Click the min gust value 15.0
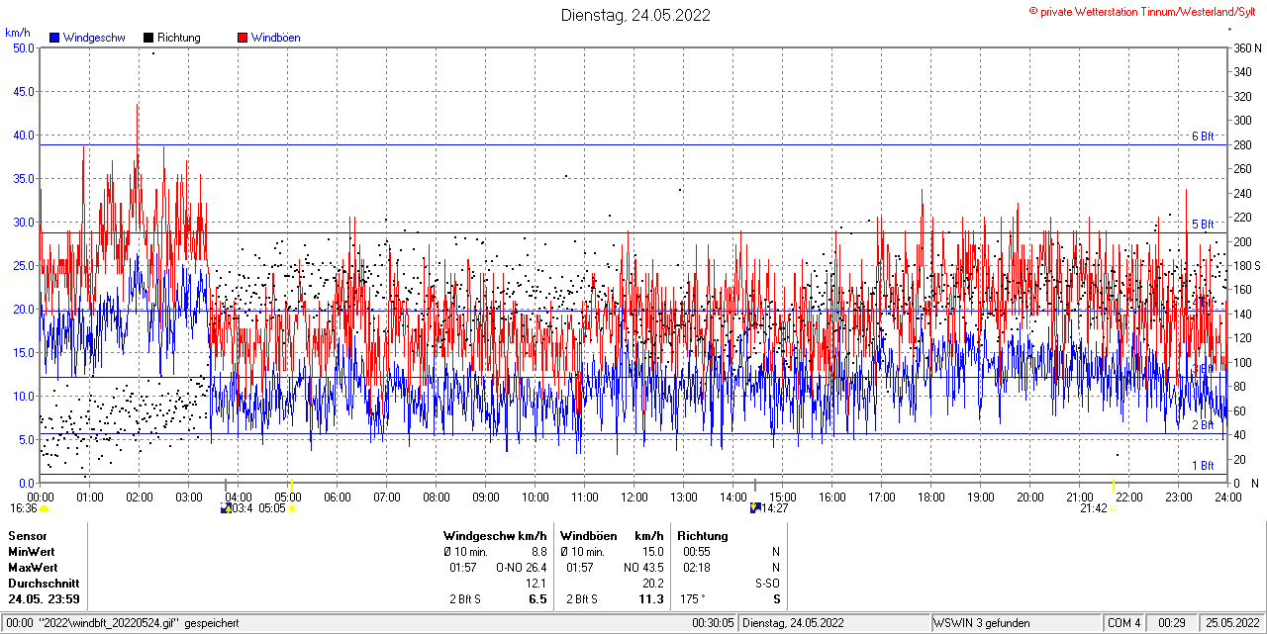 click(653, 552)
